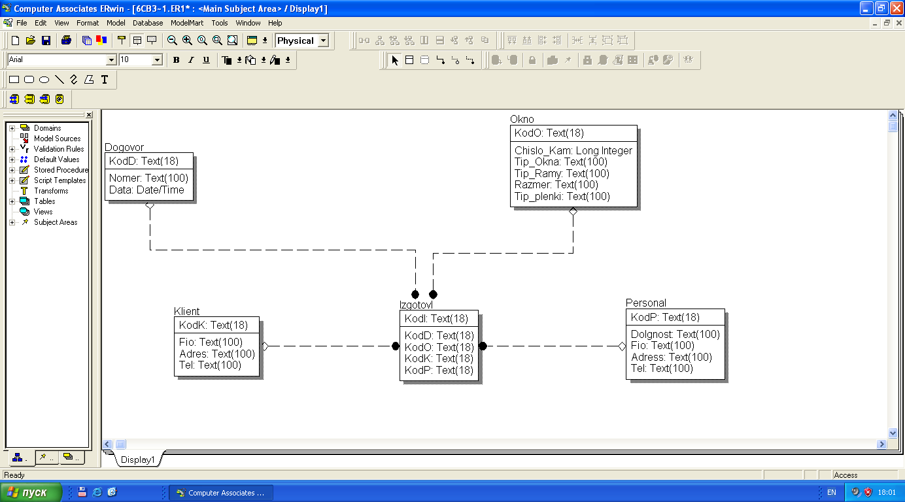Select the pointer tool in ERwin toolbox

(x=394, y=60)
